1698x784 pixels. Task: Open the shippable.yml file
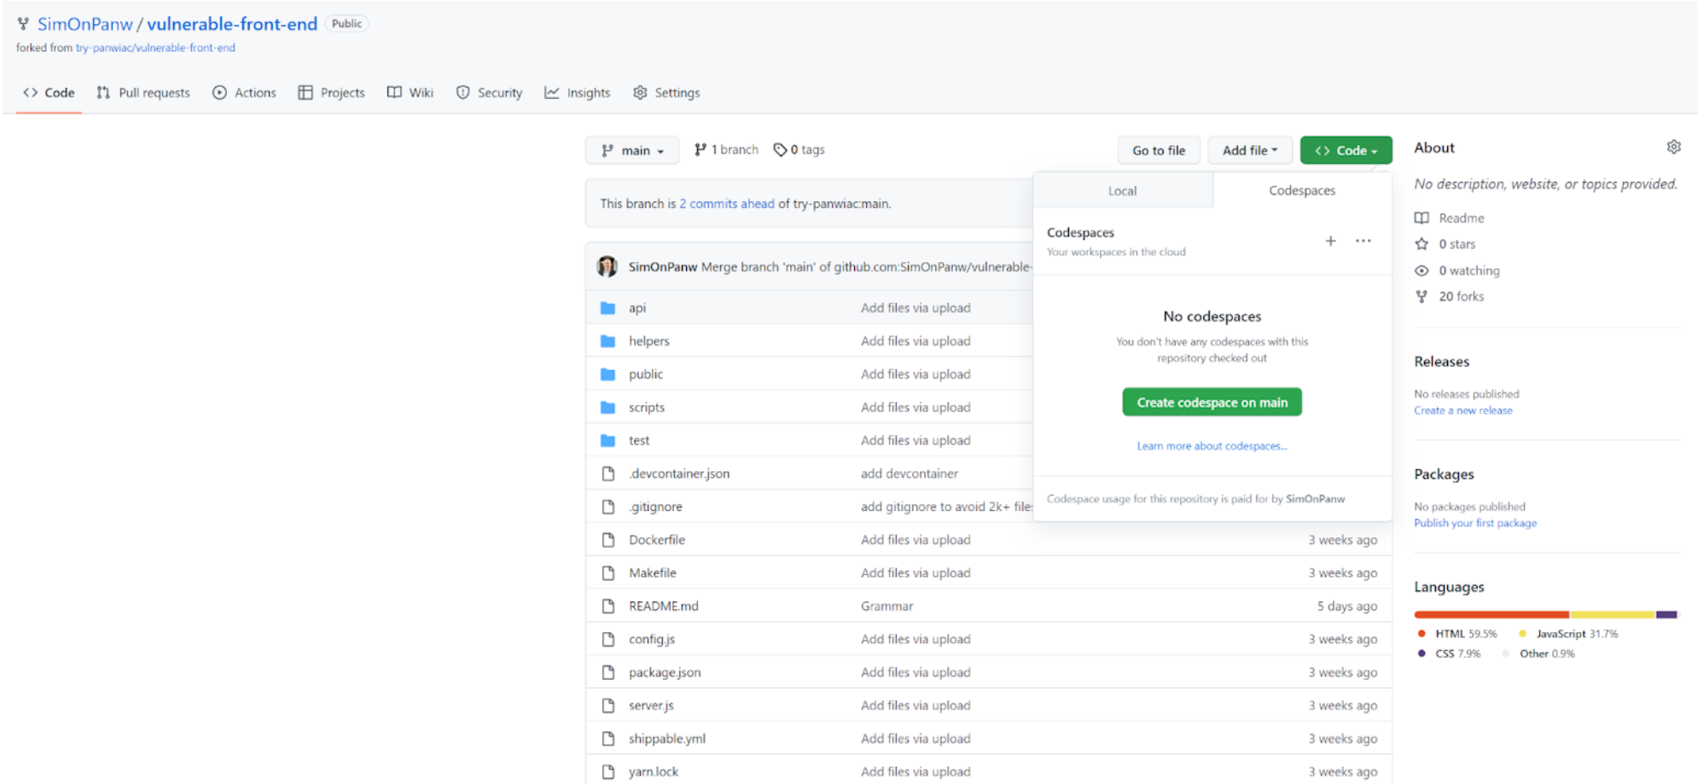click(667, 739)
